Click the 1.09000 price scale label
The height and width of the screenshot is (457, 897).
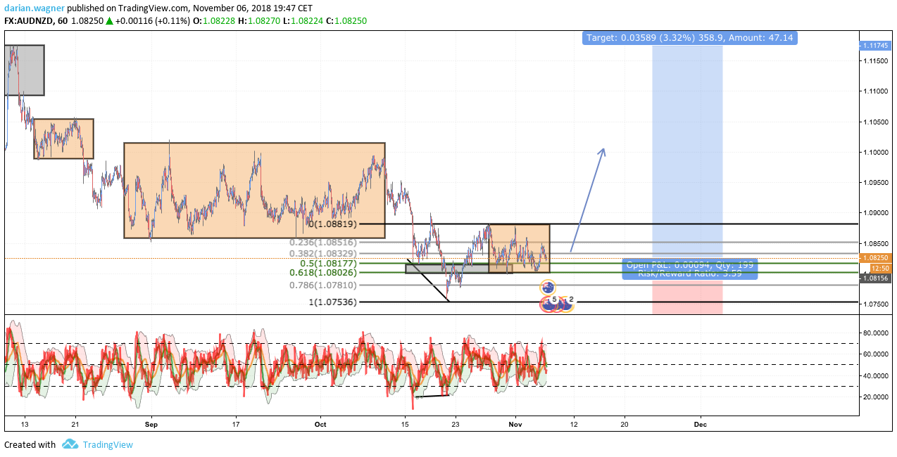point(877,213)
